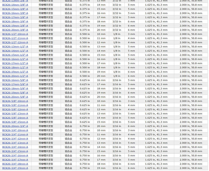Viewport: 209px width, 171px height.
Task: Open the BCK26-20mm-1/2"-A product link
Action: click(x=15, y=76)
